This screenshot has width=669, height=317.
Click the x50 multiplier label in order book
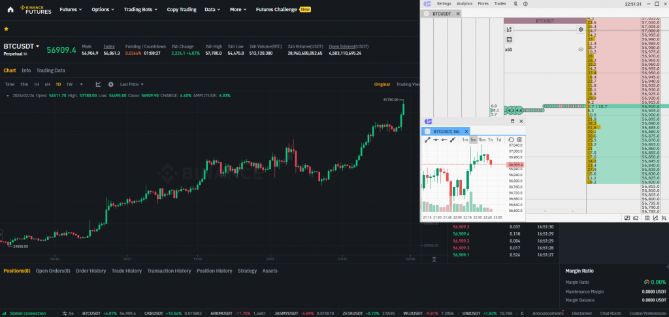click(x=508, y=50)
